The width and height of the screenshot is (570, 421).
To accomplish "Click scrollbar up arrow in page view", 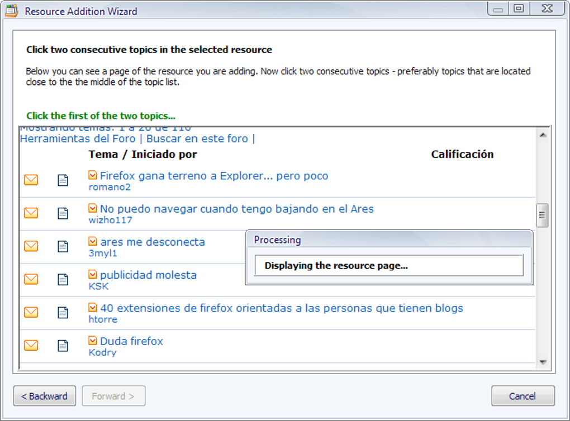I will click(x=543, y=135).
